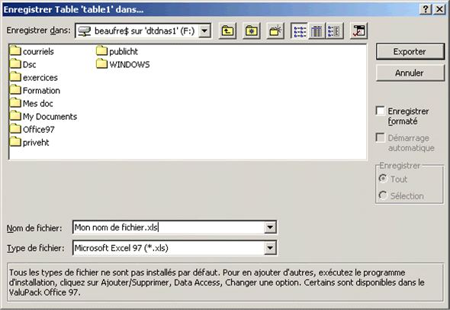The width and height of the screenshot is (450, 310).
Task: Click the 'WINDOWS' folder name
Action: tap(130, 64)
